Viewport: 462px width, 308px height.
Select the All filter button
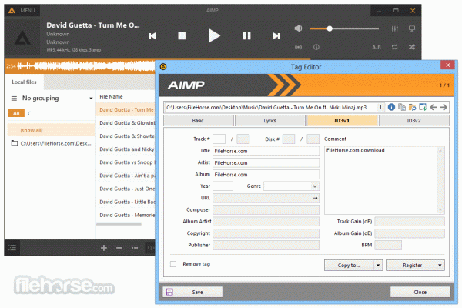(16, 113)
